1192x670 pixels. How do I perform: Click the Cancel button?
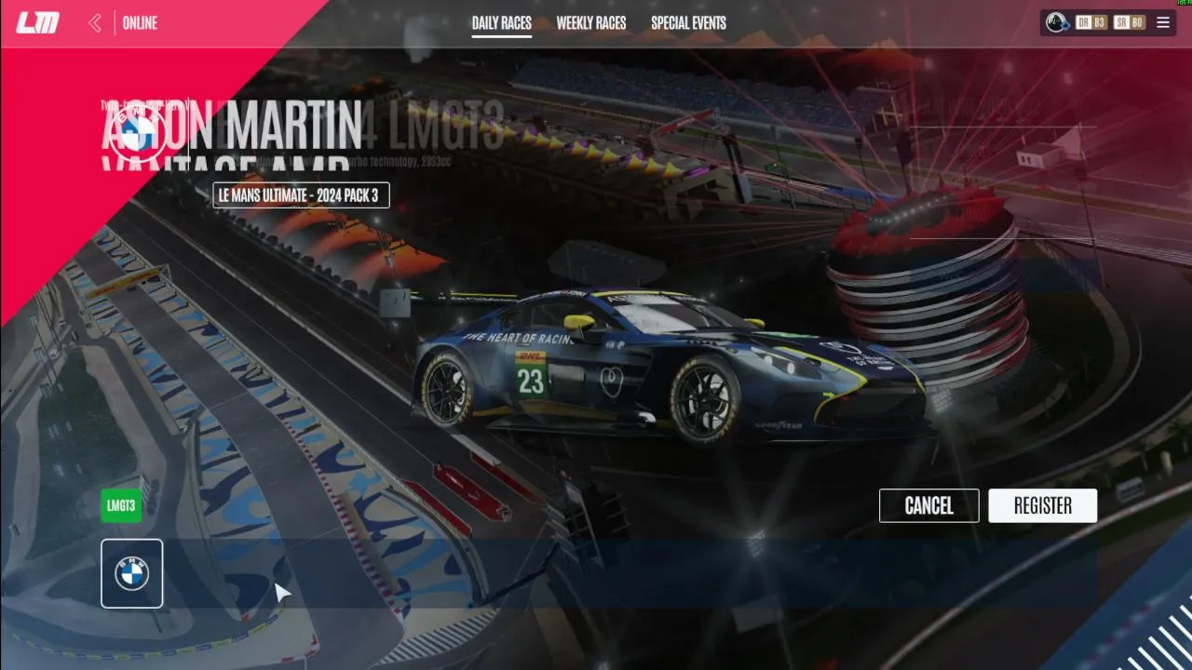[929, 505]
